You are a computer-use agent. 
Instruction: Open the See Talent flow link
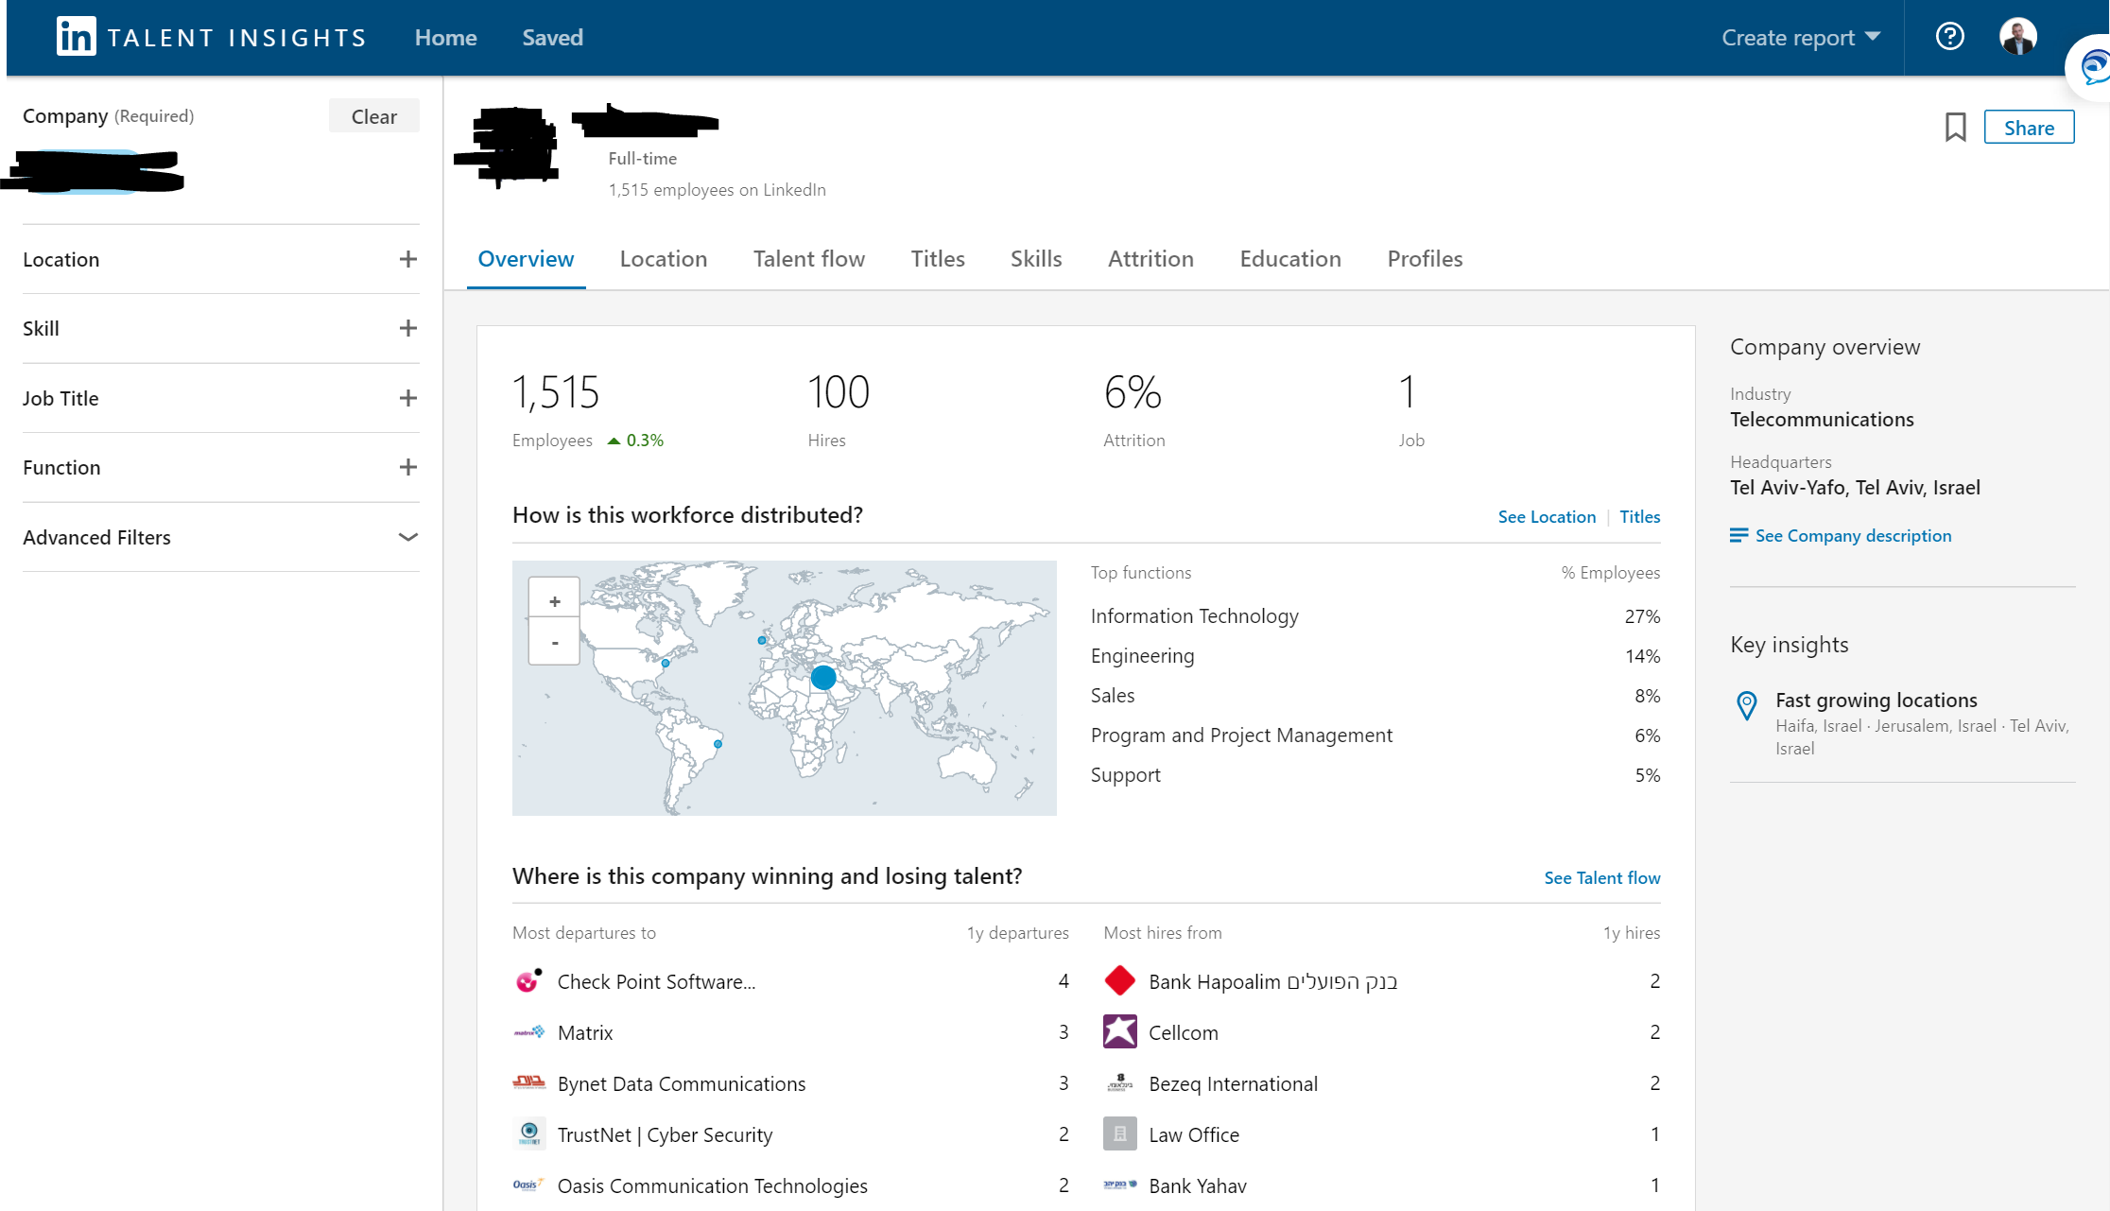(1601, 878)
